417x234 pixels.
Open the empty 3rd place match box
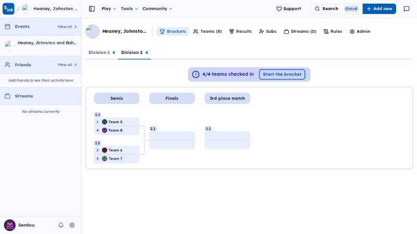pos(227,140)
